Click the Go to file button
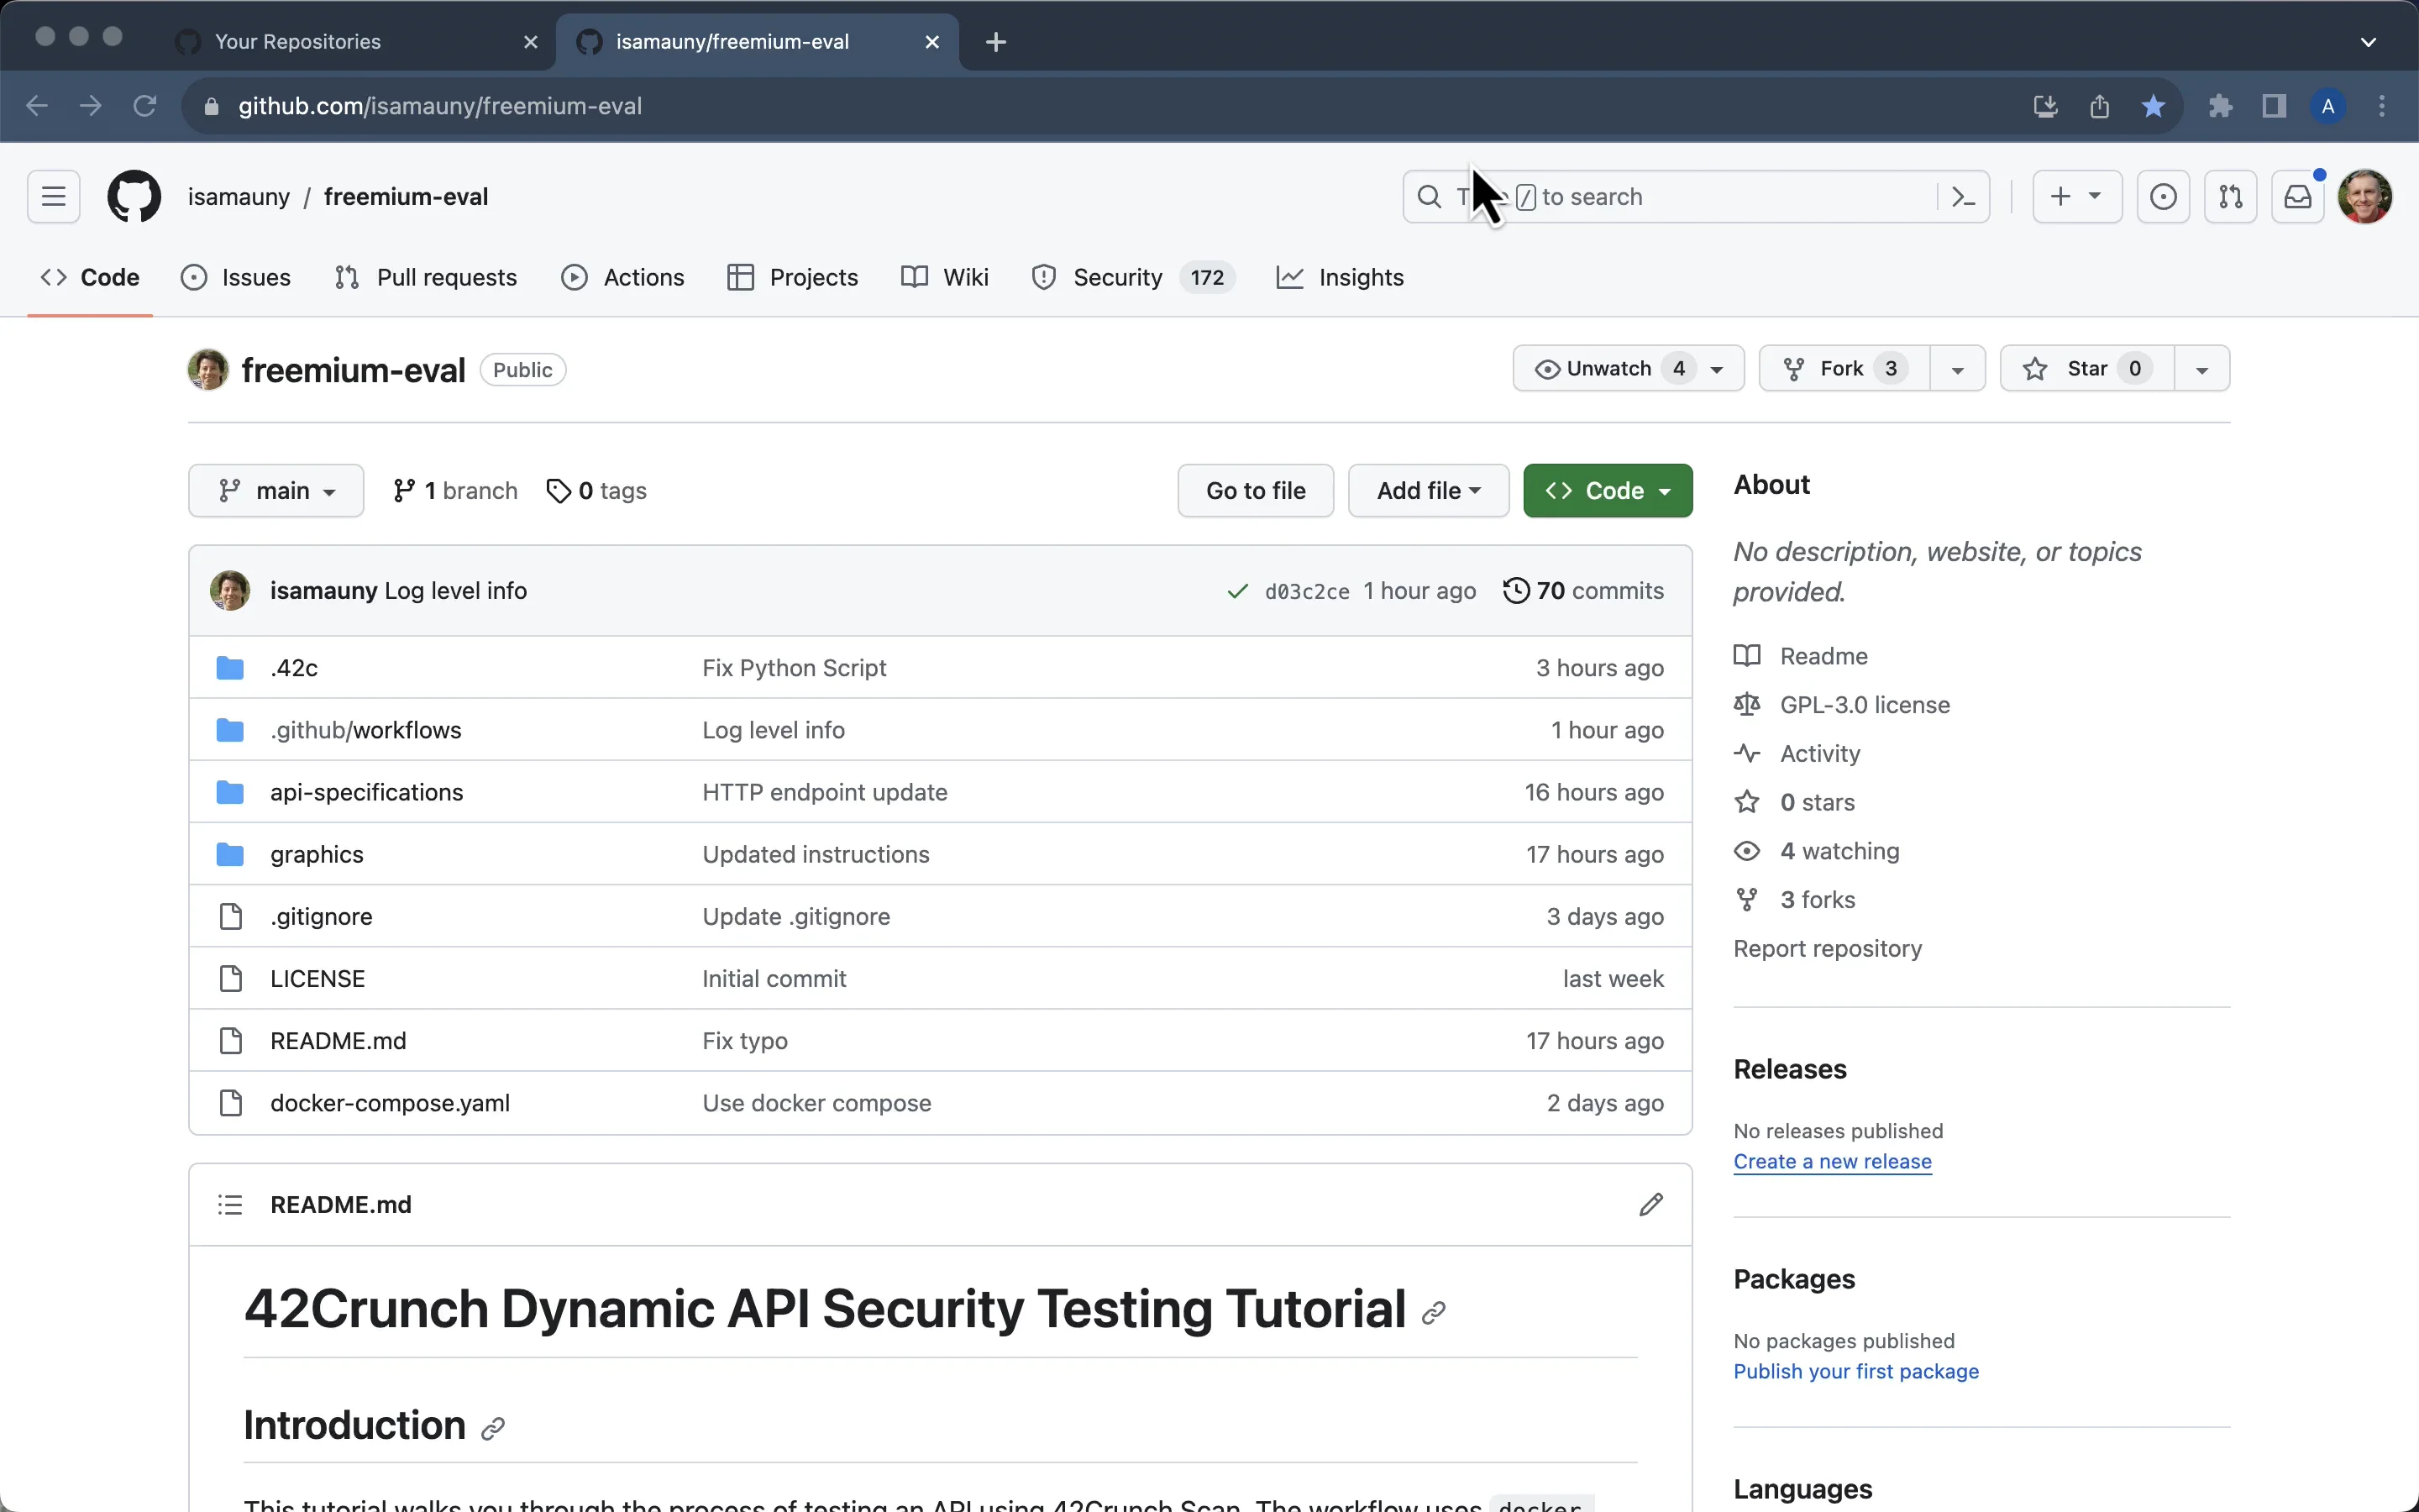 pyautogui.click(x=1255, y=491)
